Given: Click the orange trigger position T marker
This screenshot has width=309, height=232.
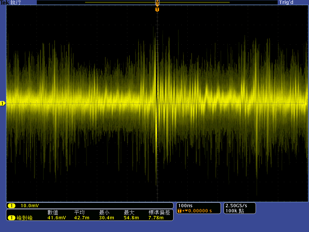Looking at the screenshot, I should (x=157, y=9).
